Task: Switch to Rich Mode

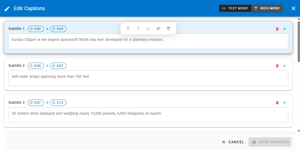Action: pos(267,8)
